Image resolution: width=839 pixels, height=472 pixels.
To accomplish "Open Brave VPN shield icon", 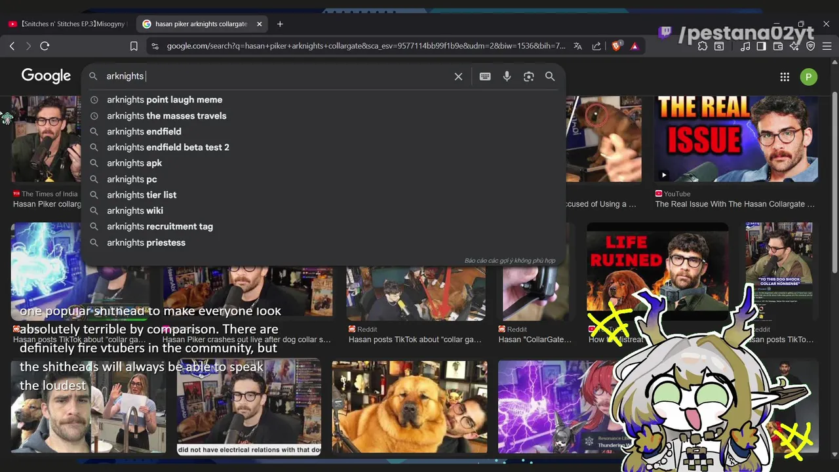I will click(x=810, y=46).
